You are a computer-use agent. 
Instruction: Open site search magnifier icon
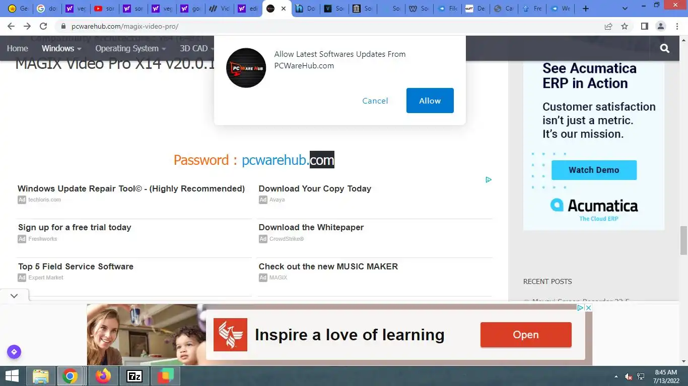665,48
